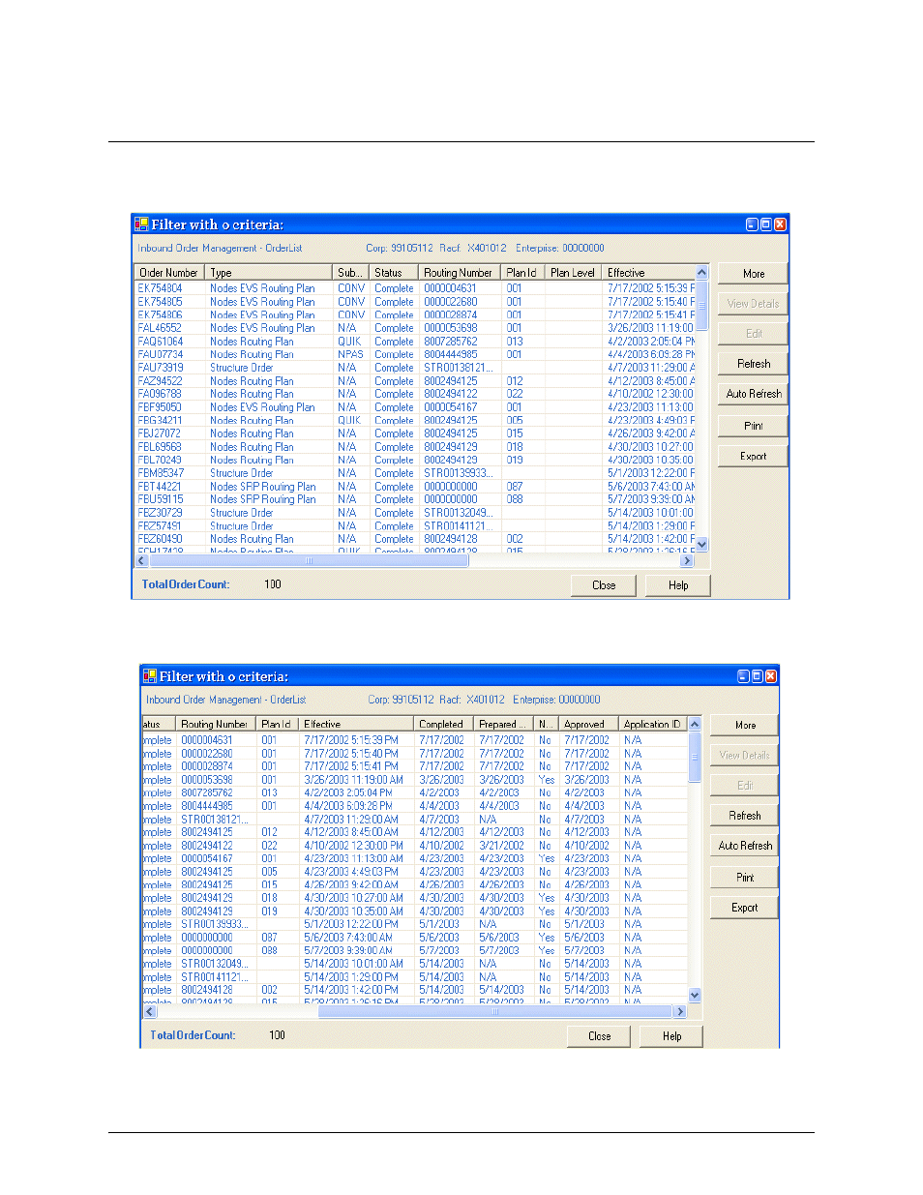The height and width of the screenshot is (1195, 923).
Task: Click Refresh button in lower window
Action: click(x=744, y=816)
